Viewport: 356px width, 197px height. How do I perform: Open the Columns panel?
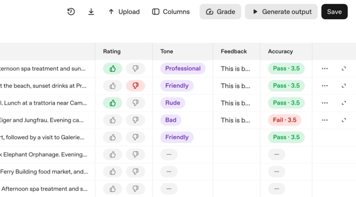pos(171,12)
